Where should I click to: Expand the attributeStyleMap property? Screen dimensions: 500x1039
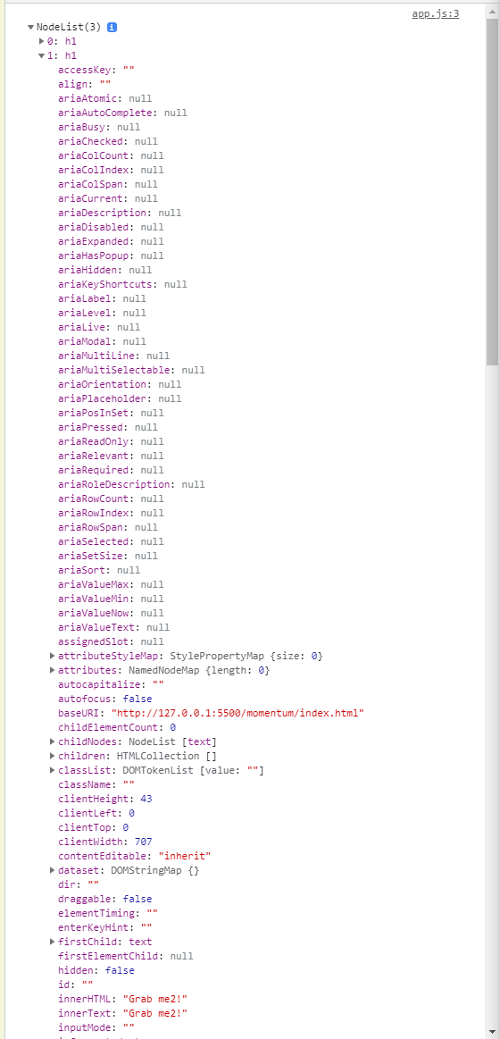point(53,656)
